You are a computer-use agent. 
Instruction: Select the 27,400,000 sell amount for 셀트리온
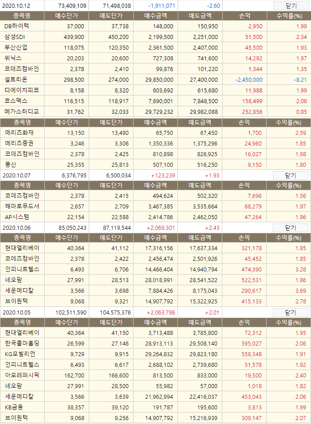(204, 80)
